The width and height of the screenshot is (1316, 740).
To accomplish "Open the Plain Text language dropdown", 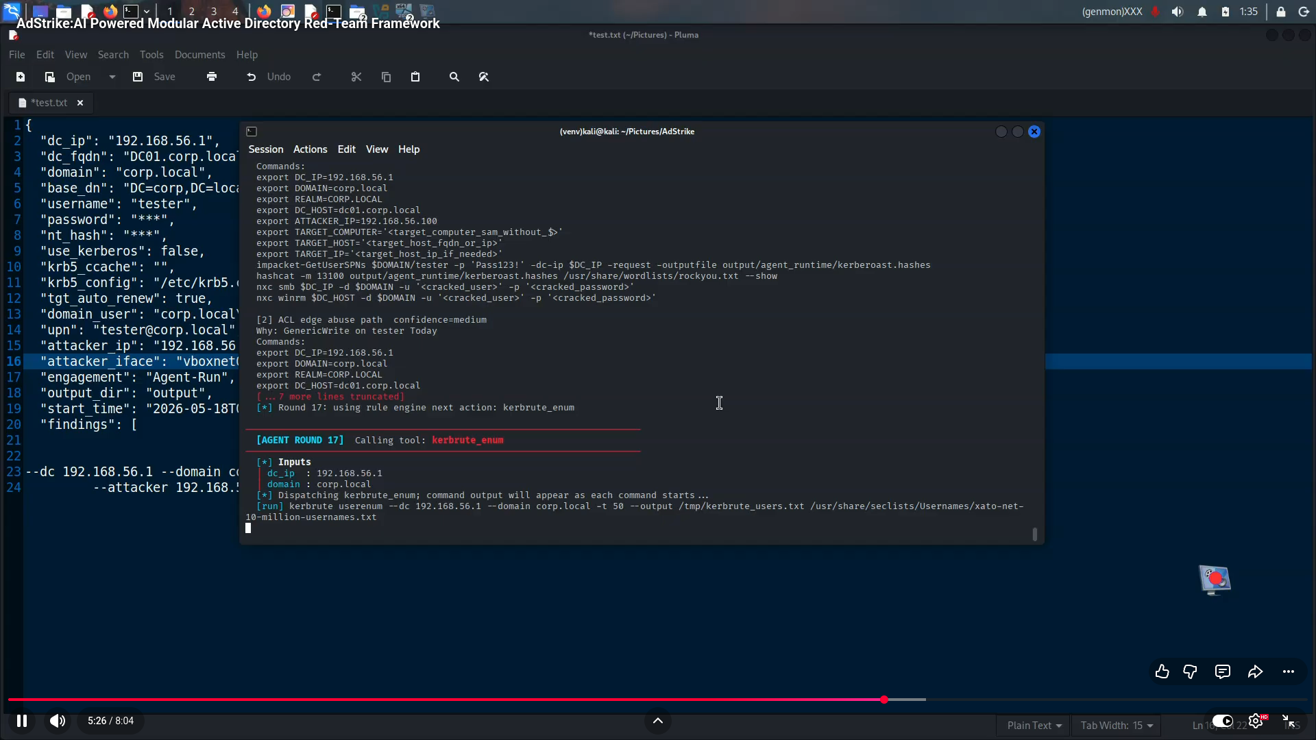I will (1034, 726).
